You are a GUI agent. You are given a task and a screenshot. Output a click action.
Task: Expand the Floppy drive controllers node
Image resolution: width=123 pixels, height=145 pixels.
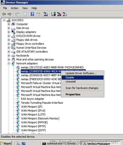click(x=9, y=44)
